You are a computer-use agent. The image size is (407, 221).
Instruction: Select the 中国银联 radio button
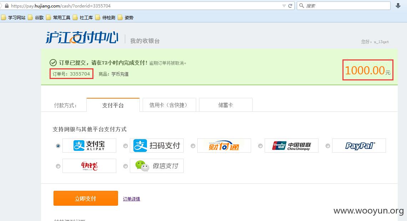(260, 146)
